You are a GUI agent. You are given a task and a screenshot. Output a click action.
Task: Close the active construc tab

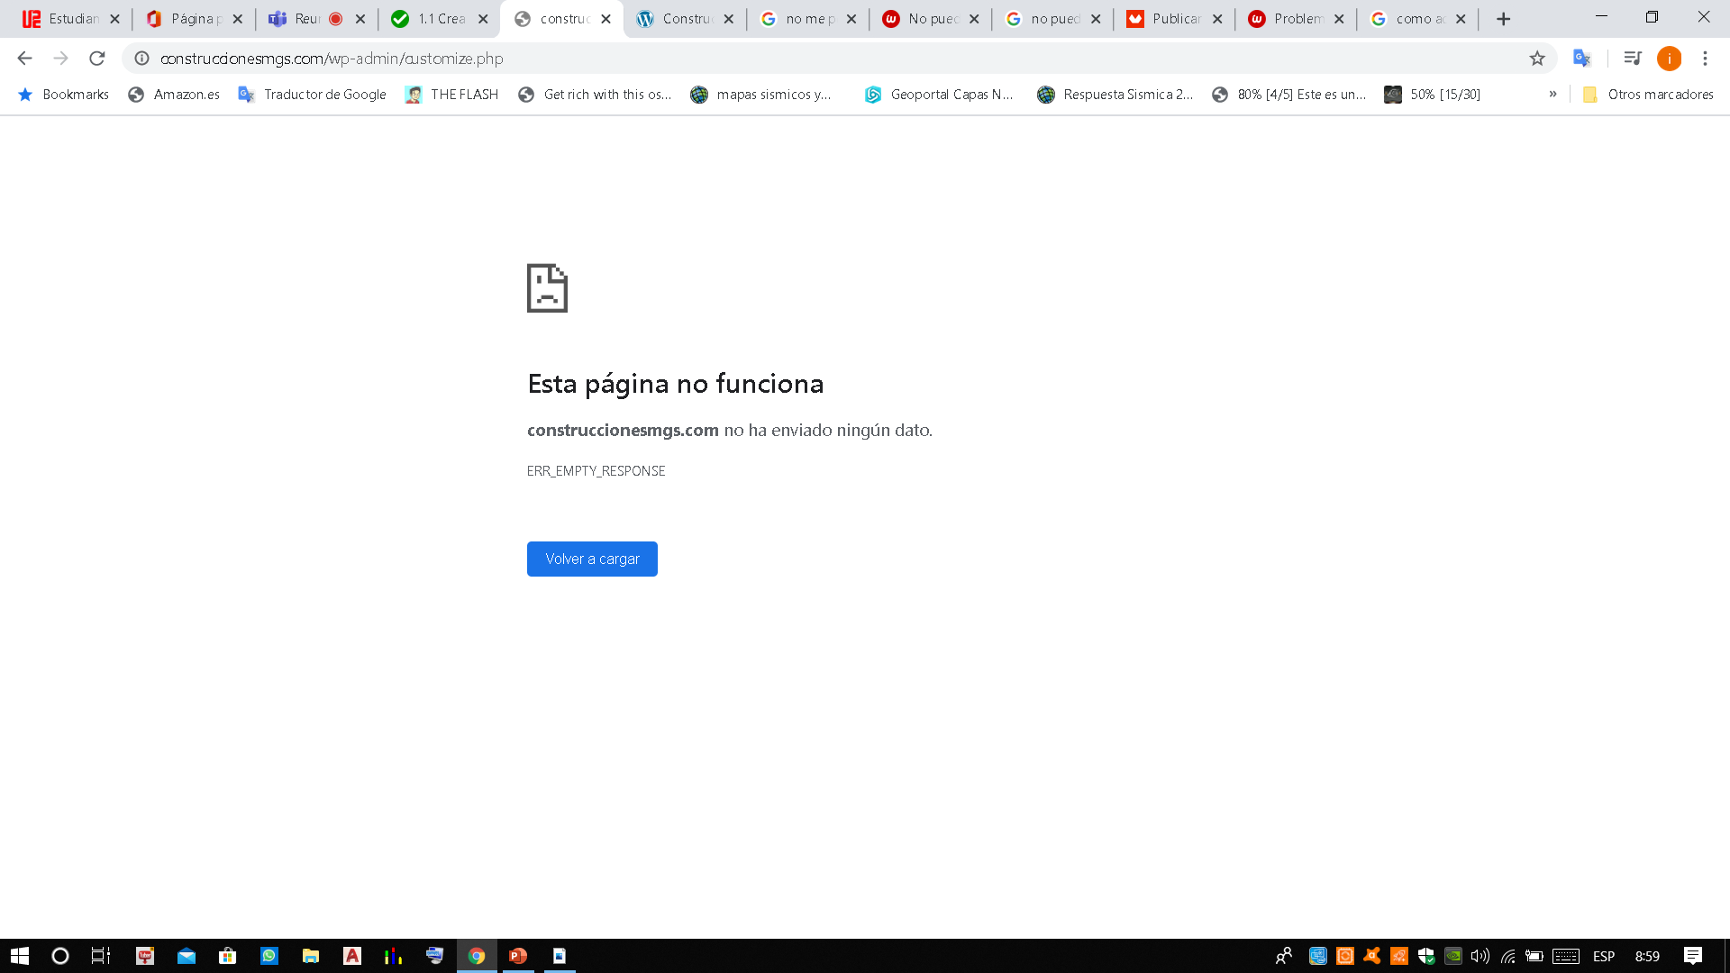pos(605,19)
